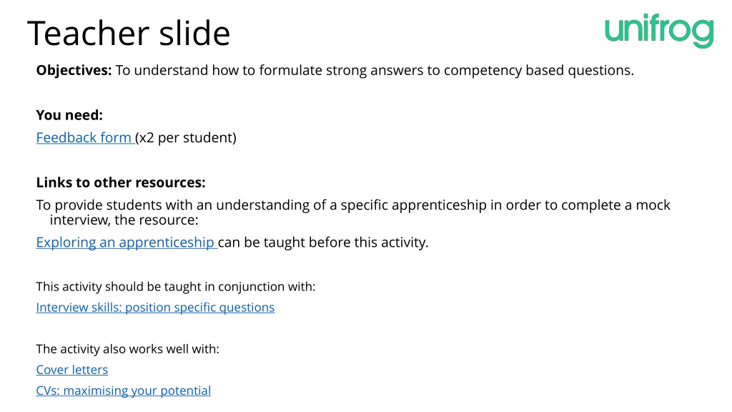The width and height of the screenshot is (732, 412).
Task: Open CVs: maximising your potential link
Action: point(124,391)
